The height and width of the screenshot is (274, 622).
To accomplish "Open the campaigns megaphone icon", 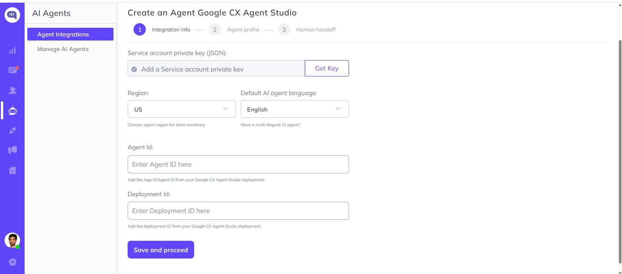I will click(x=13, y=150).
